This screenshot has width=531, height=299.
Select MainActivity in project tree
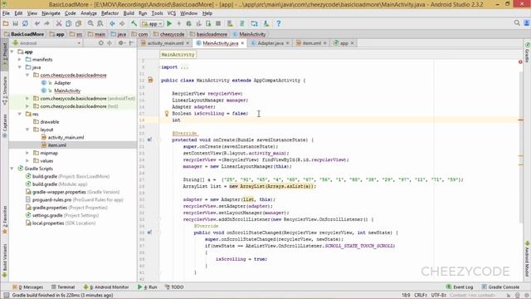pyautogui.click(x=67, y=91)
